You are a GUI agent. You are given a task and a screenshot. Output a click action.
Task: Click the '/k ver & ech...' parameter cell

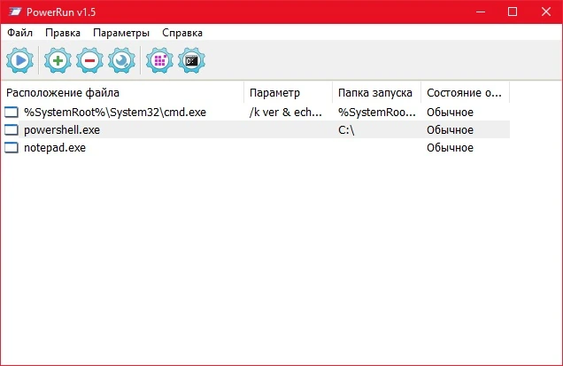286,113
